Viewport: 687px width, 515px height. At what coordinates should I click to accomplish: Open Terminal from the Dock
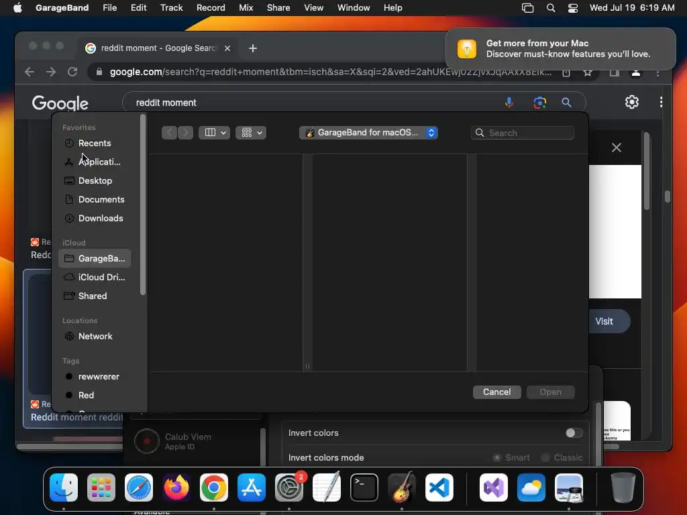[x=364, y=488]
